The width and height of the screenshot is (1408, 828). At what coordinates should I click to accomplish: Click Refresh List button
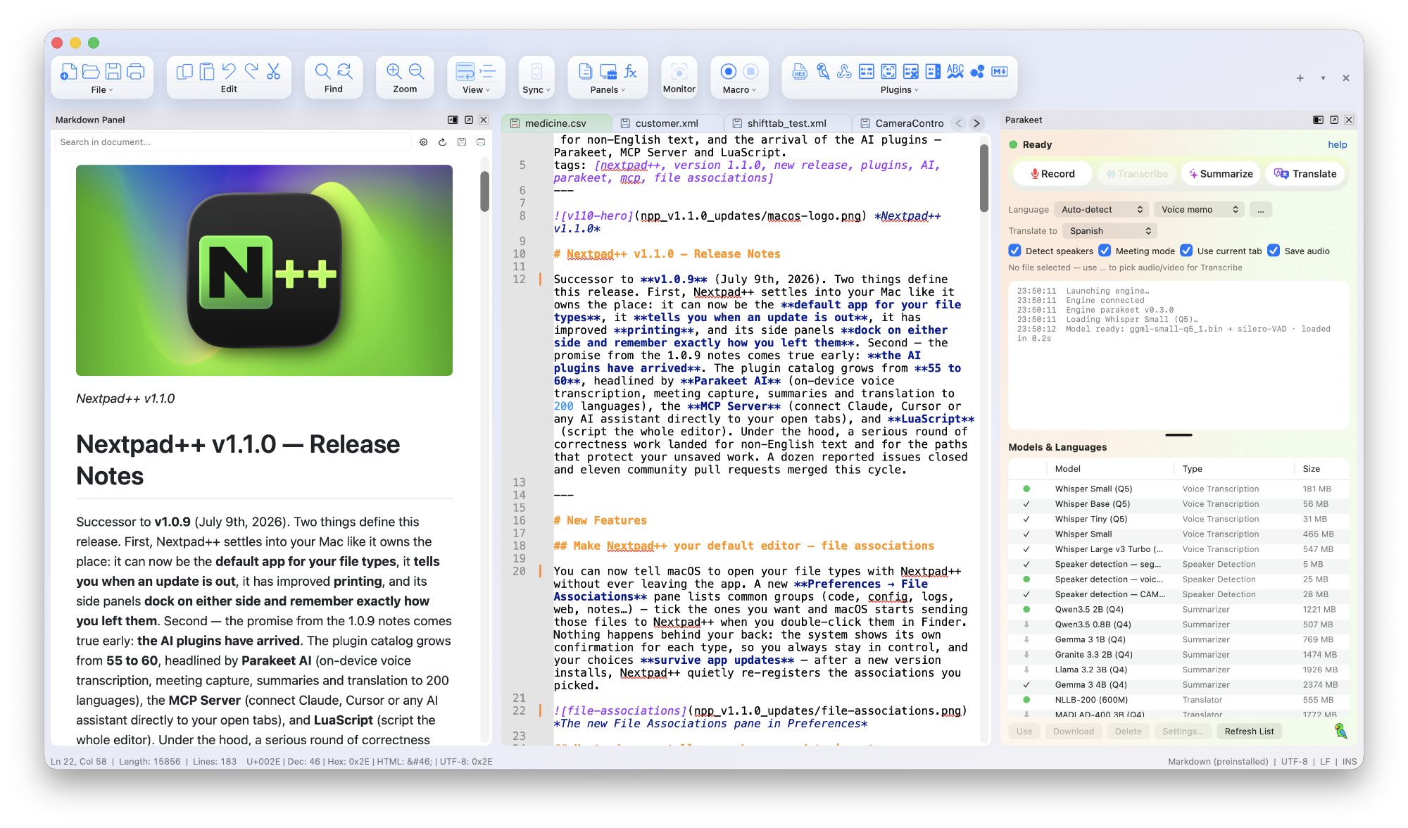point(1249,732)
